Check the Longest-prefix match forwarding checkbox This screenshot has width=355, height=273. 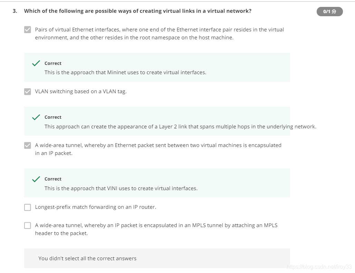[28, 207]
